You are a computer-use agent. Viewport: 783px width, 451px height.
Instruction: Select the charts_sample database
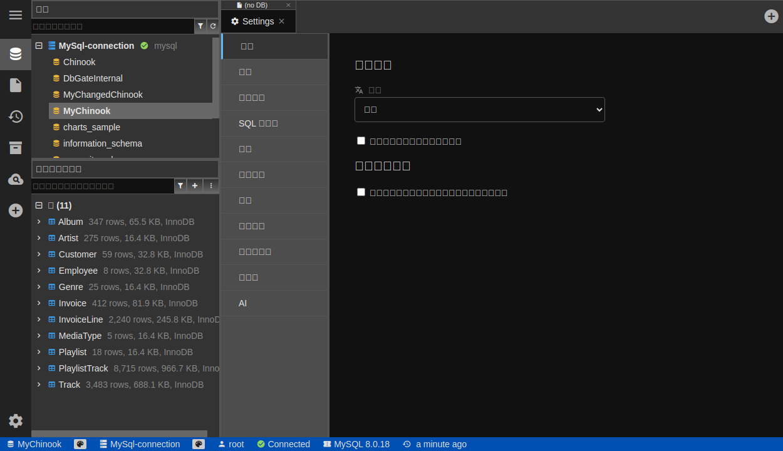point(91,127)
